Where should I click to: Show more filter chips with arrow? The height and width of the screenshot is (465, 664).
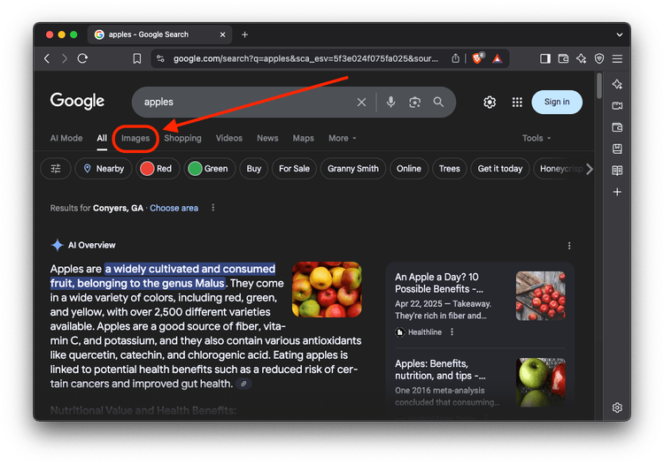(589, 169)
